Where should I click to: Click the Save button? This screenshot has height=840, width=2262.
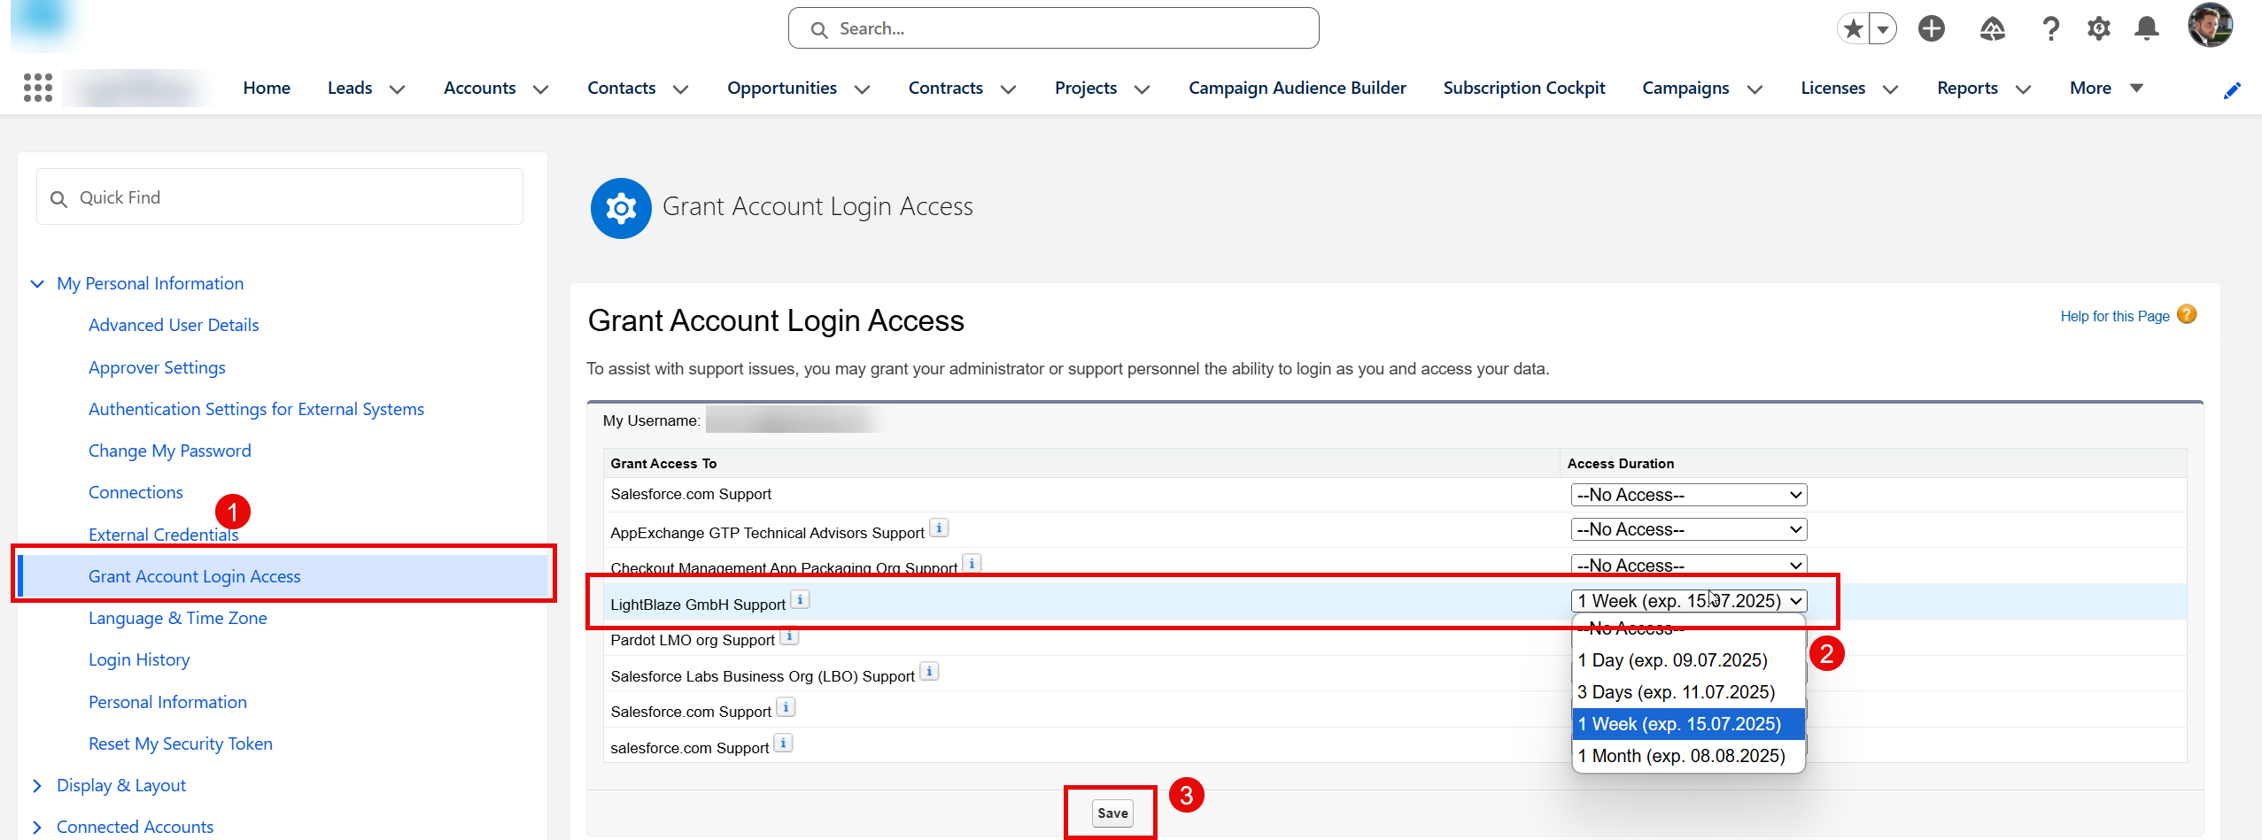[x=1112, y=813]
